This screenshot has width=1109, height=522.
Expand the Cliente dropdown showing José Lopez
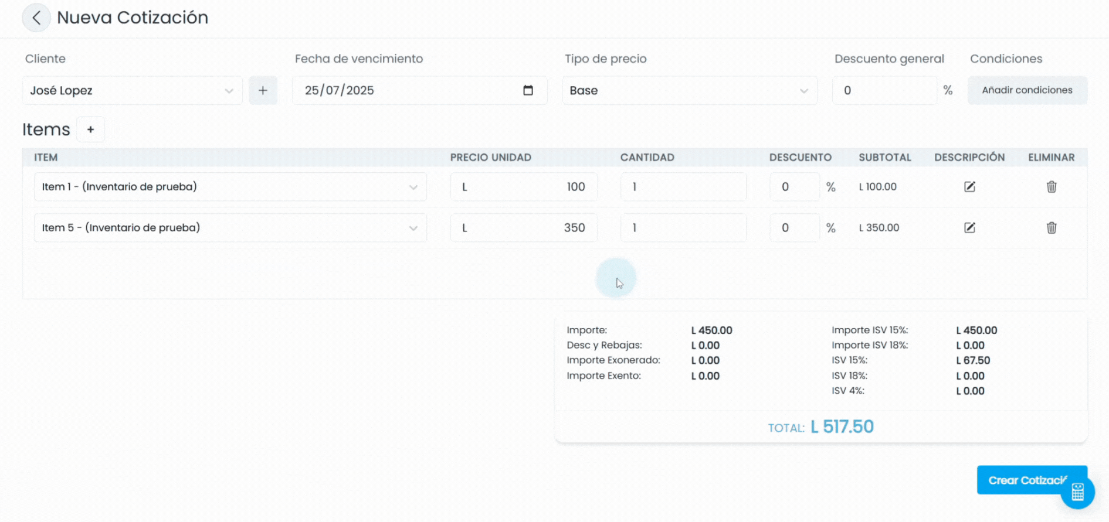pos(133,90)
